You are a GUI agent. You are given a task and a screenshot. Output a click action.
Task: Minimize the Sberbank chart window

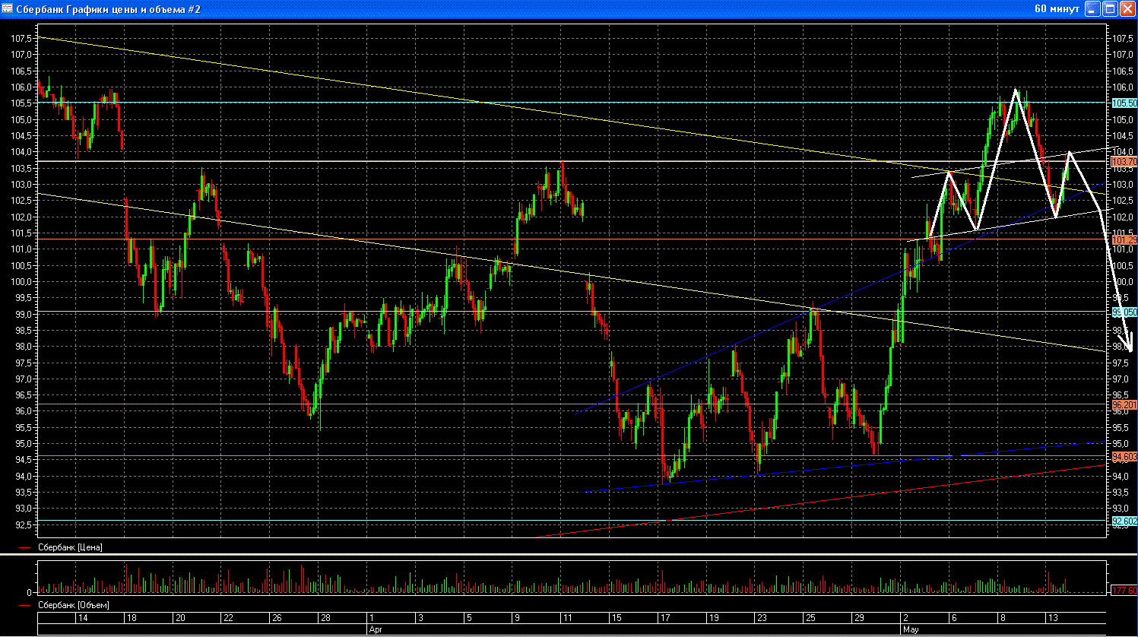pyautogui.click(x=1092, y=9)
